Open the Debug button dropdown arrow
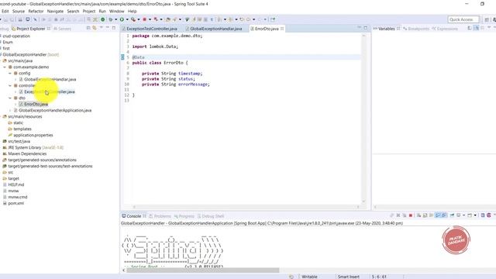This screenshot has height=279, width=496. click(115, 19)
